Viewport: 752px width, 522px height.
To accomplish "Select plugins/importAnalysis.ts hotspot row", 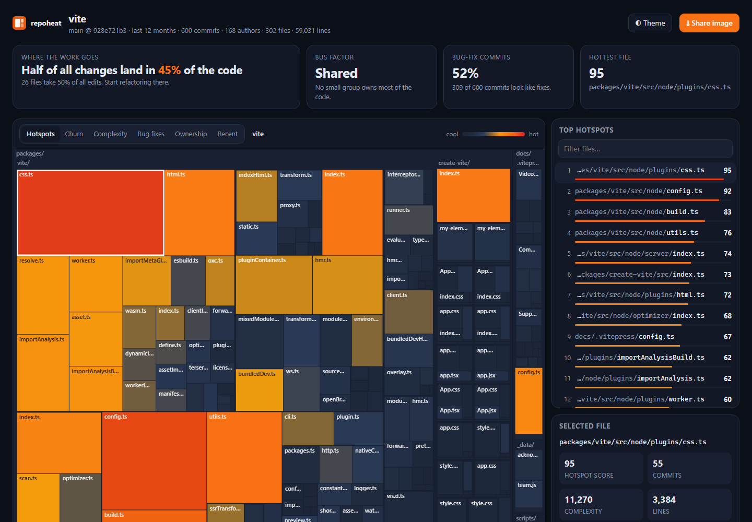I will point(645,381).
